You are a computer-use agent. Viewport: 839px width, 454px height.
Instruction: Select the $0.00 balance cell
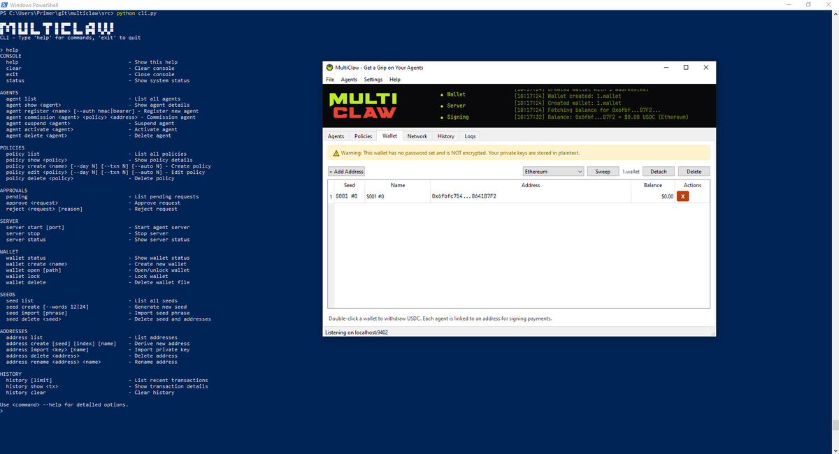(x=653, y=196)
